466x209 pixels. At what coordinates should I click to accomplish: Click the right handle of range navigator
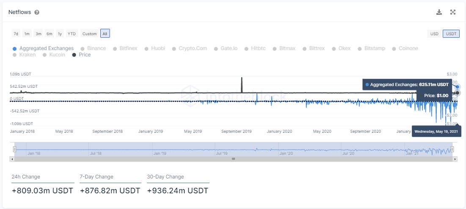452,149
